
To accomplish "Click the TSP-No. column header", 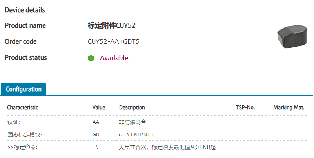I will tap(246, 108).
